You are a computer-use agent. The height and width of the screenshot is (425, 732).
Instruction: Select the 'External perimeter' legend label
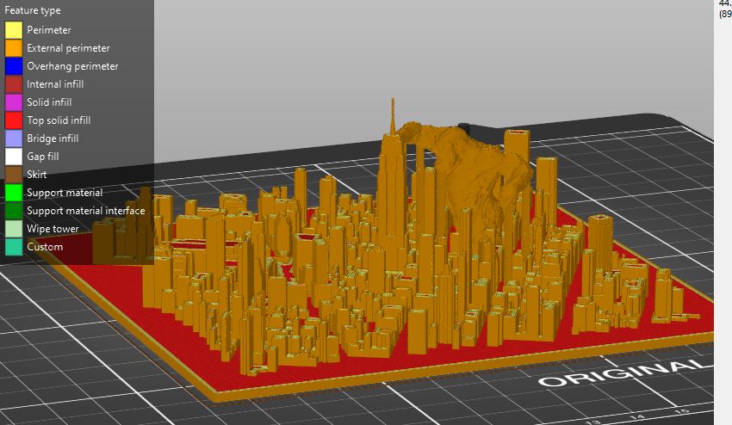(x=68, y=48)
